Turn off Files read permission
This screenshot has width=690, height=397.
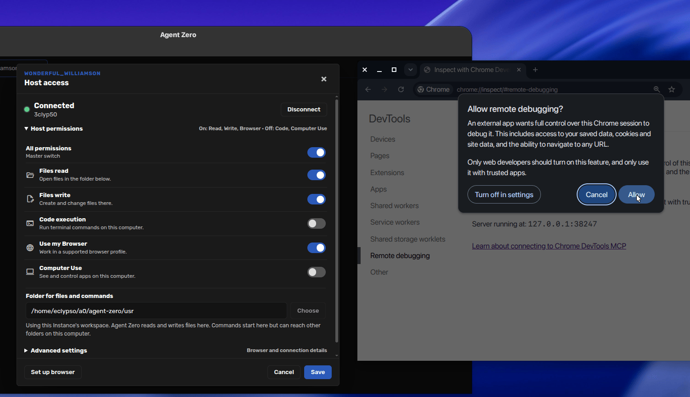point(317,175)
